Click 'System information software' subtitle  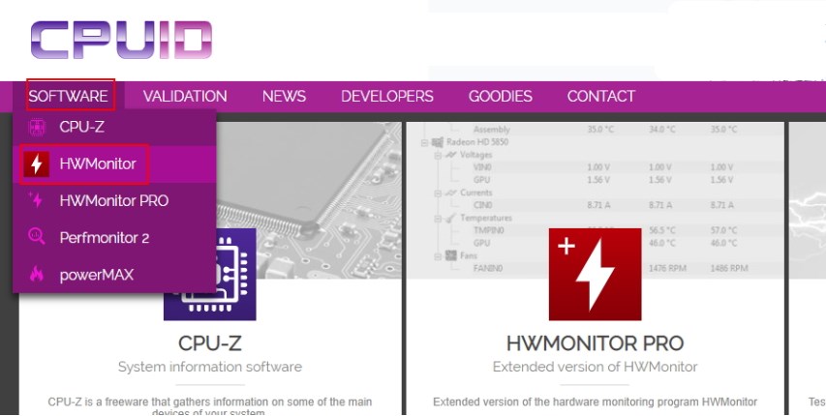pos(210,367)
